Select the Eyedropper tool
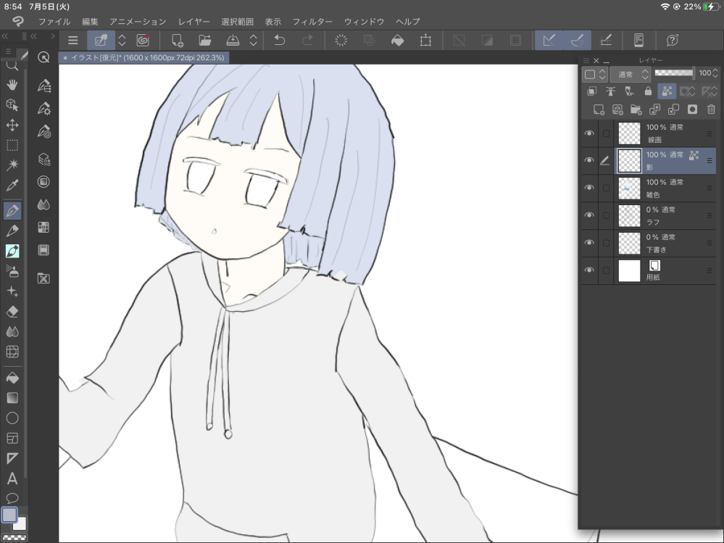Screen dimensions: 724x543 coord(12,186)
